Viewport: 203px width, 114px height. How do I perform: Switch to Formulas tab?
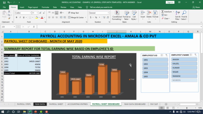click(45, 7)
